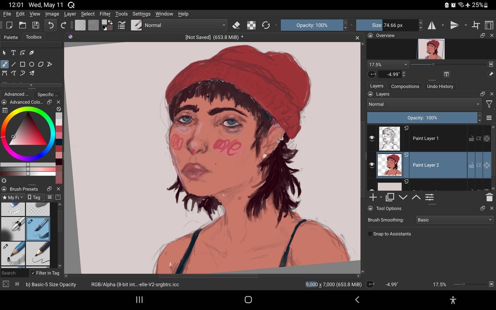Select the Ellipse tool
Viewport: 496px width, 310px height.
31,64
